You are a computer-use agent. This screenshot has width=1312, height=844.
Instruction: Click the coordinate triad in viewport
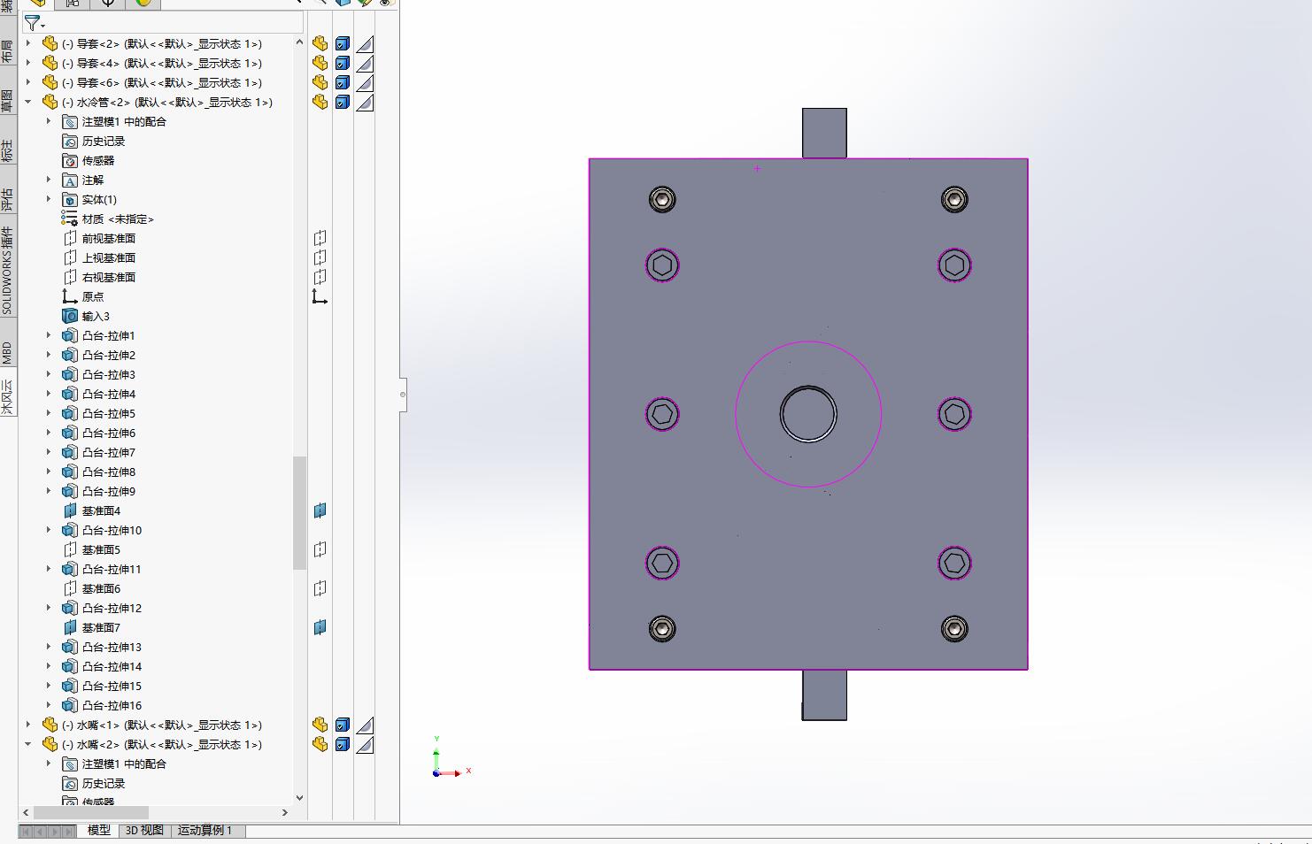[451, 760]
